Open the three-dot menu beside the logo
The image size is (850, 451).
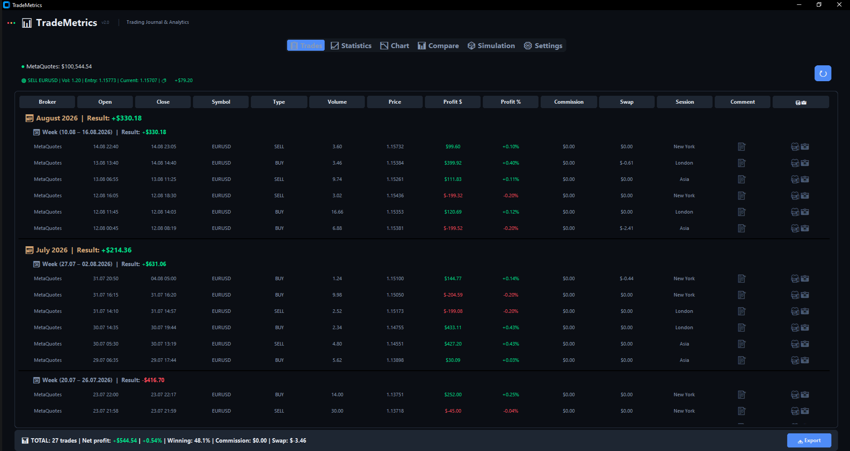tap(11, 23)
